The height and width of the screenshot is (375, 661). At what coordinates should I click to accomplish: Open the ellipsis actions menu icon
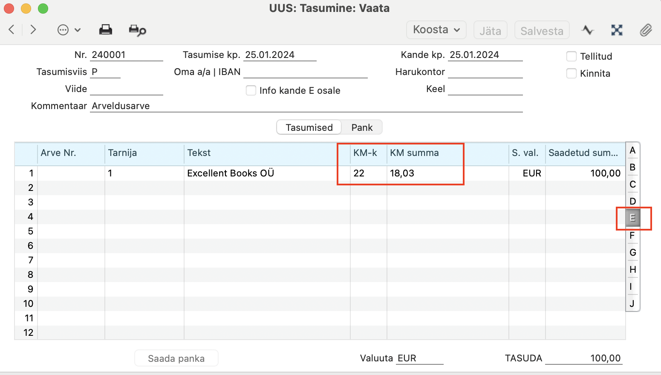point(63,30)
